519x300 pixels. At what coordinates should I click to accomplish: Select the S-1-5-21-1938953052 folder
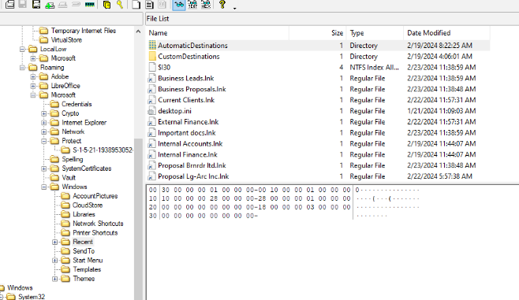coord(103,150)
